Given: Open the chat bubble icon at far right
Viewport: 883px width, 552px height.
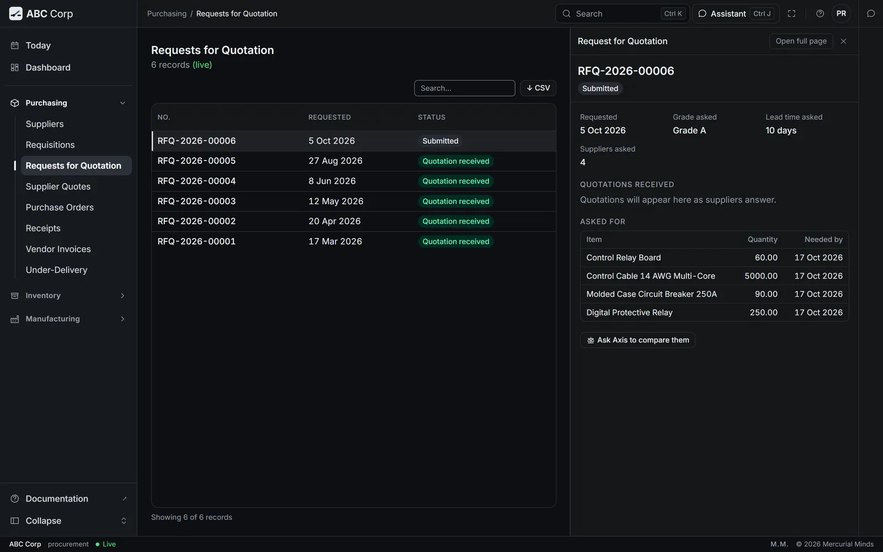Looking at the screenshot, I should [x=871, y=14].
